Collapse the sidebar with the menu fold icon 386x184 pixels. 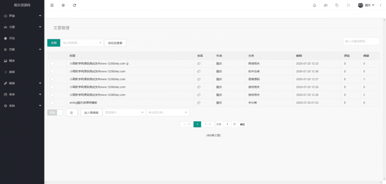click(x=52, y=5)
